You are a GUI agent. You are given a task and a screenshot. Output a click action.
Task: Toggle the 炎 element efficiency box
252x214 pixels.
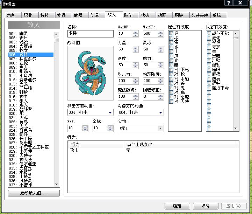171,33
